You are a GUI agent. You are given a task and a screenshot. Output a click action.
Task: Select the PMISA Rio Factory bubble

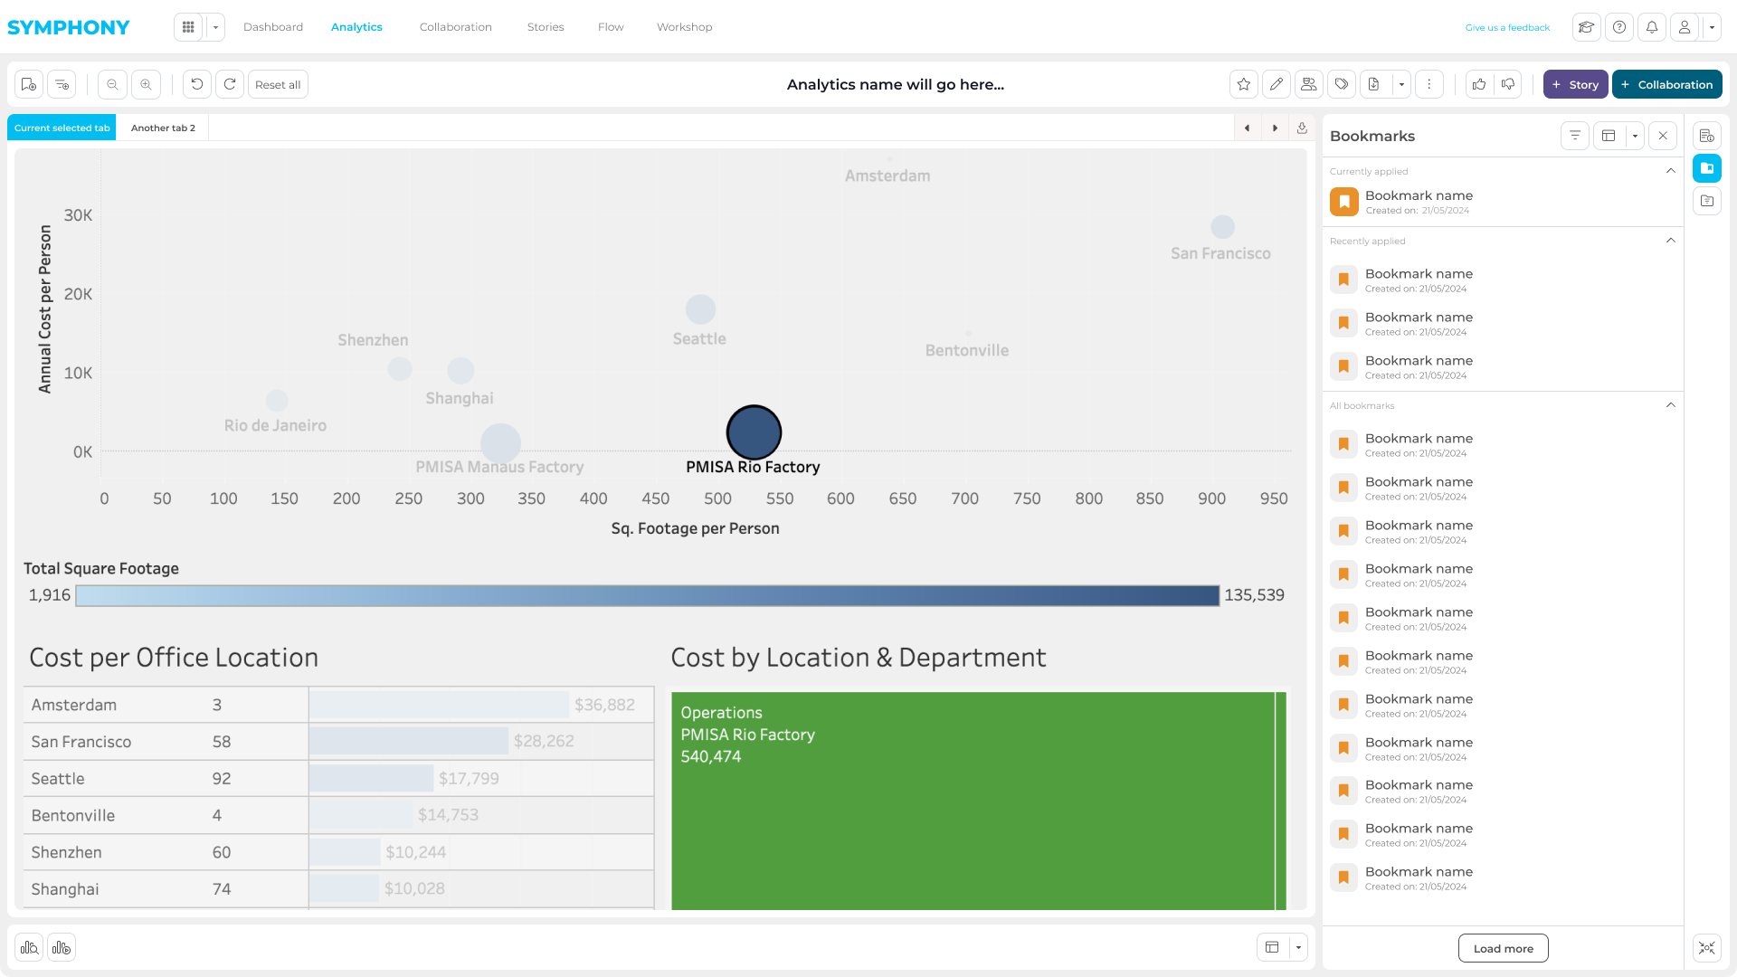[x=754, y=432]
